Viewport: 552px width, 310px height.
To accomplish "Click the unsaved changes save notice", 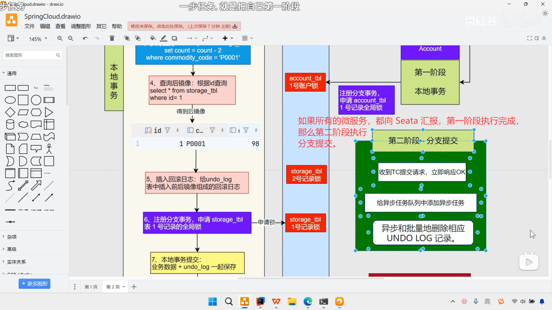I will pos(184,26).
